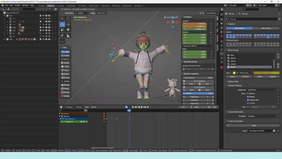Open the Orientation Default dropdown
This screenshot has width=282, height=159.
pyautogui.click(x=82, y=13)
